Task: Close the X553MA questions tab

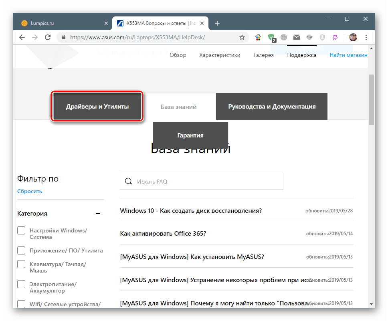Action: coord(202,23)
